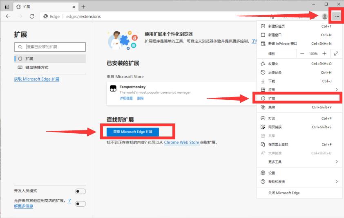Expand the 更多工具 submenu arrow
Image resolution: width=344 pixels, height=218 pixels.
click(337, 162)
